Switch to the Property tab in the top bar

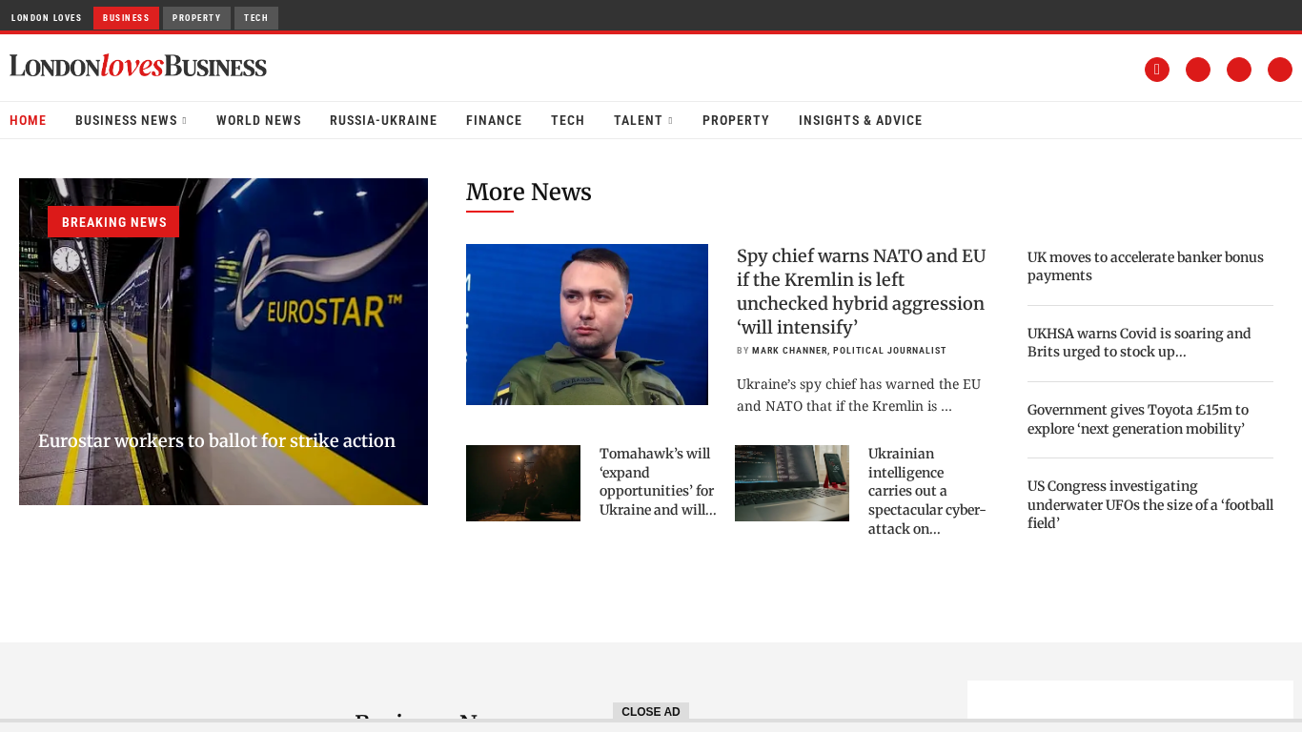196,18
